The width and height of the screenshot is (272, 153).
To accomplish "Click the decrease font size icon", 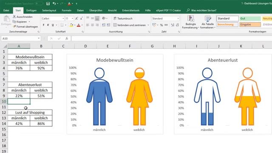I will pyautogui.click(x=81, y=18).
